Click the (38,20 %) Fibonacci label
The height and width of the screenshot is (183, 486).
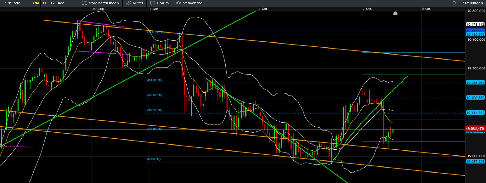[x=155, y=110]
